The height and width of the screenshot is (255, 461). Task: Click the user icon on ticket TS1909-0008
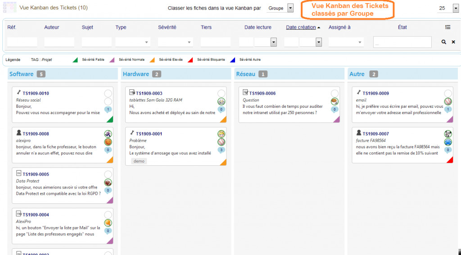click(19, 133)
